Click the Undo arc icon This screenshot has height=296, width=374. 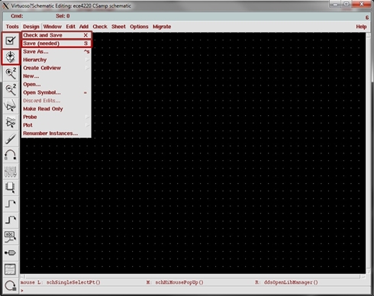click(11, 155)
